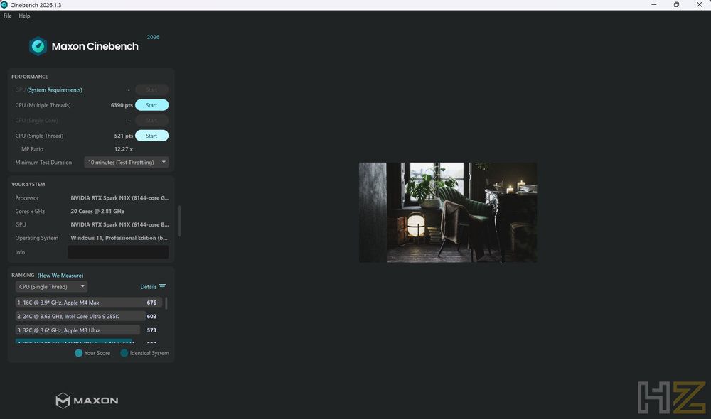Minimize the Cinebench window
The width and height of the screenshot is (711, 419).
pyautogui.click(x=654, y=4)
